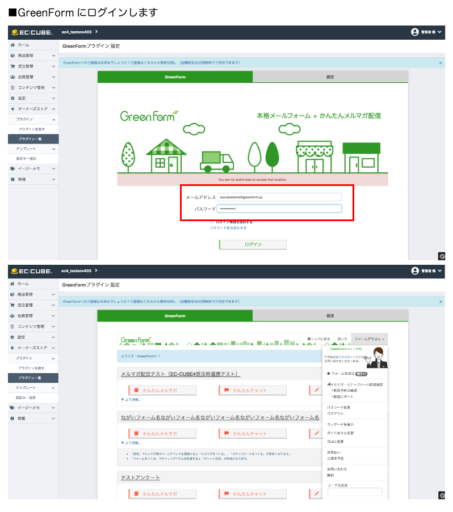The width and height of the screenshot is (453, 512).
Task: Click the user avatar icon in the lower screenshot's header
Action: coord(415,270)
